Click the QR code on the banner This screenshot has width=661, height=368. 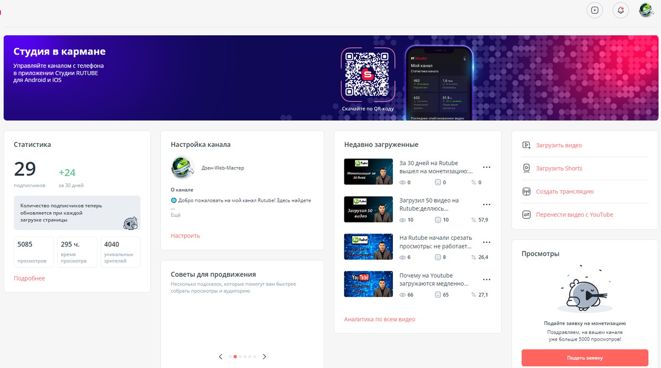click(367, 74)
